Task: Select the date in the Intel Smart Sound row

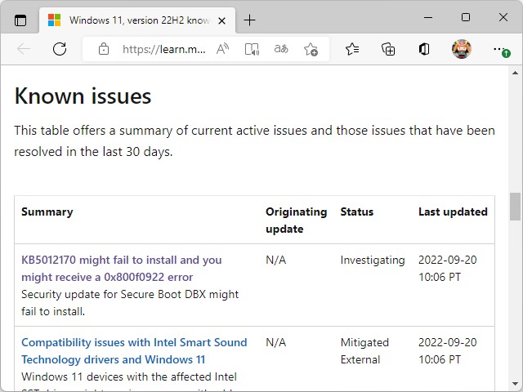Action: [447, 351]
